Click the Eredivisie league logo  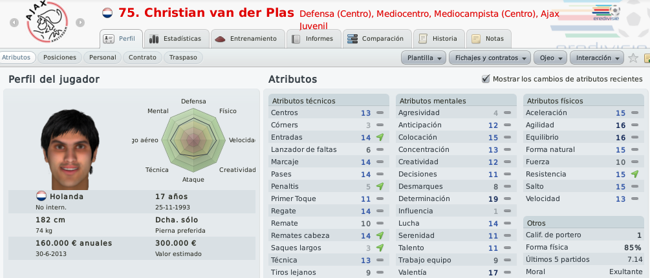click(606, 12)
